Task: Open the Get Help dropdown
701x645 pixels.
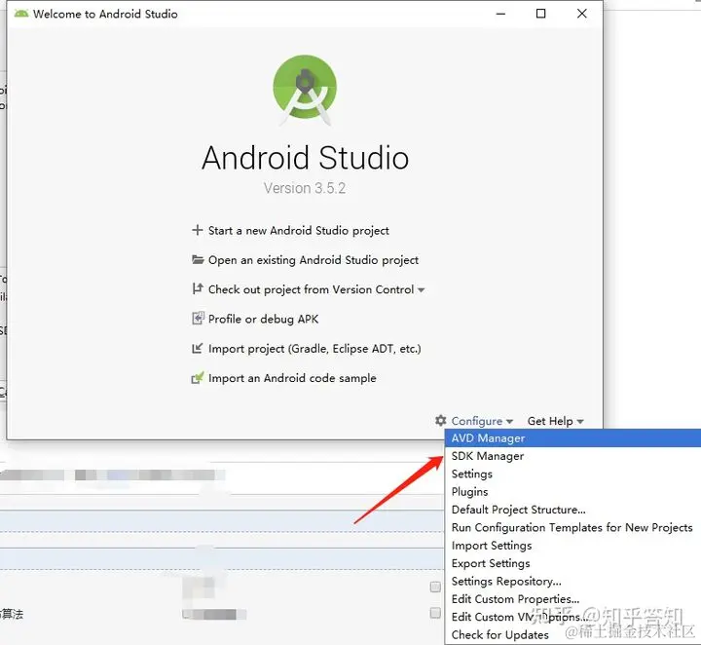Action: [556, 421]
